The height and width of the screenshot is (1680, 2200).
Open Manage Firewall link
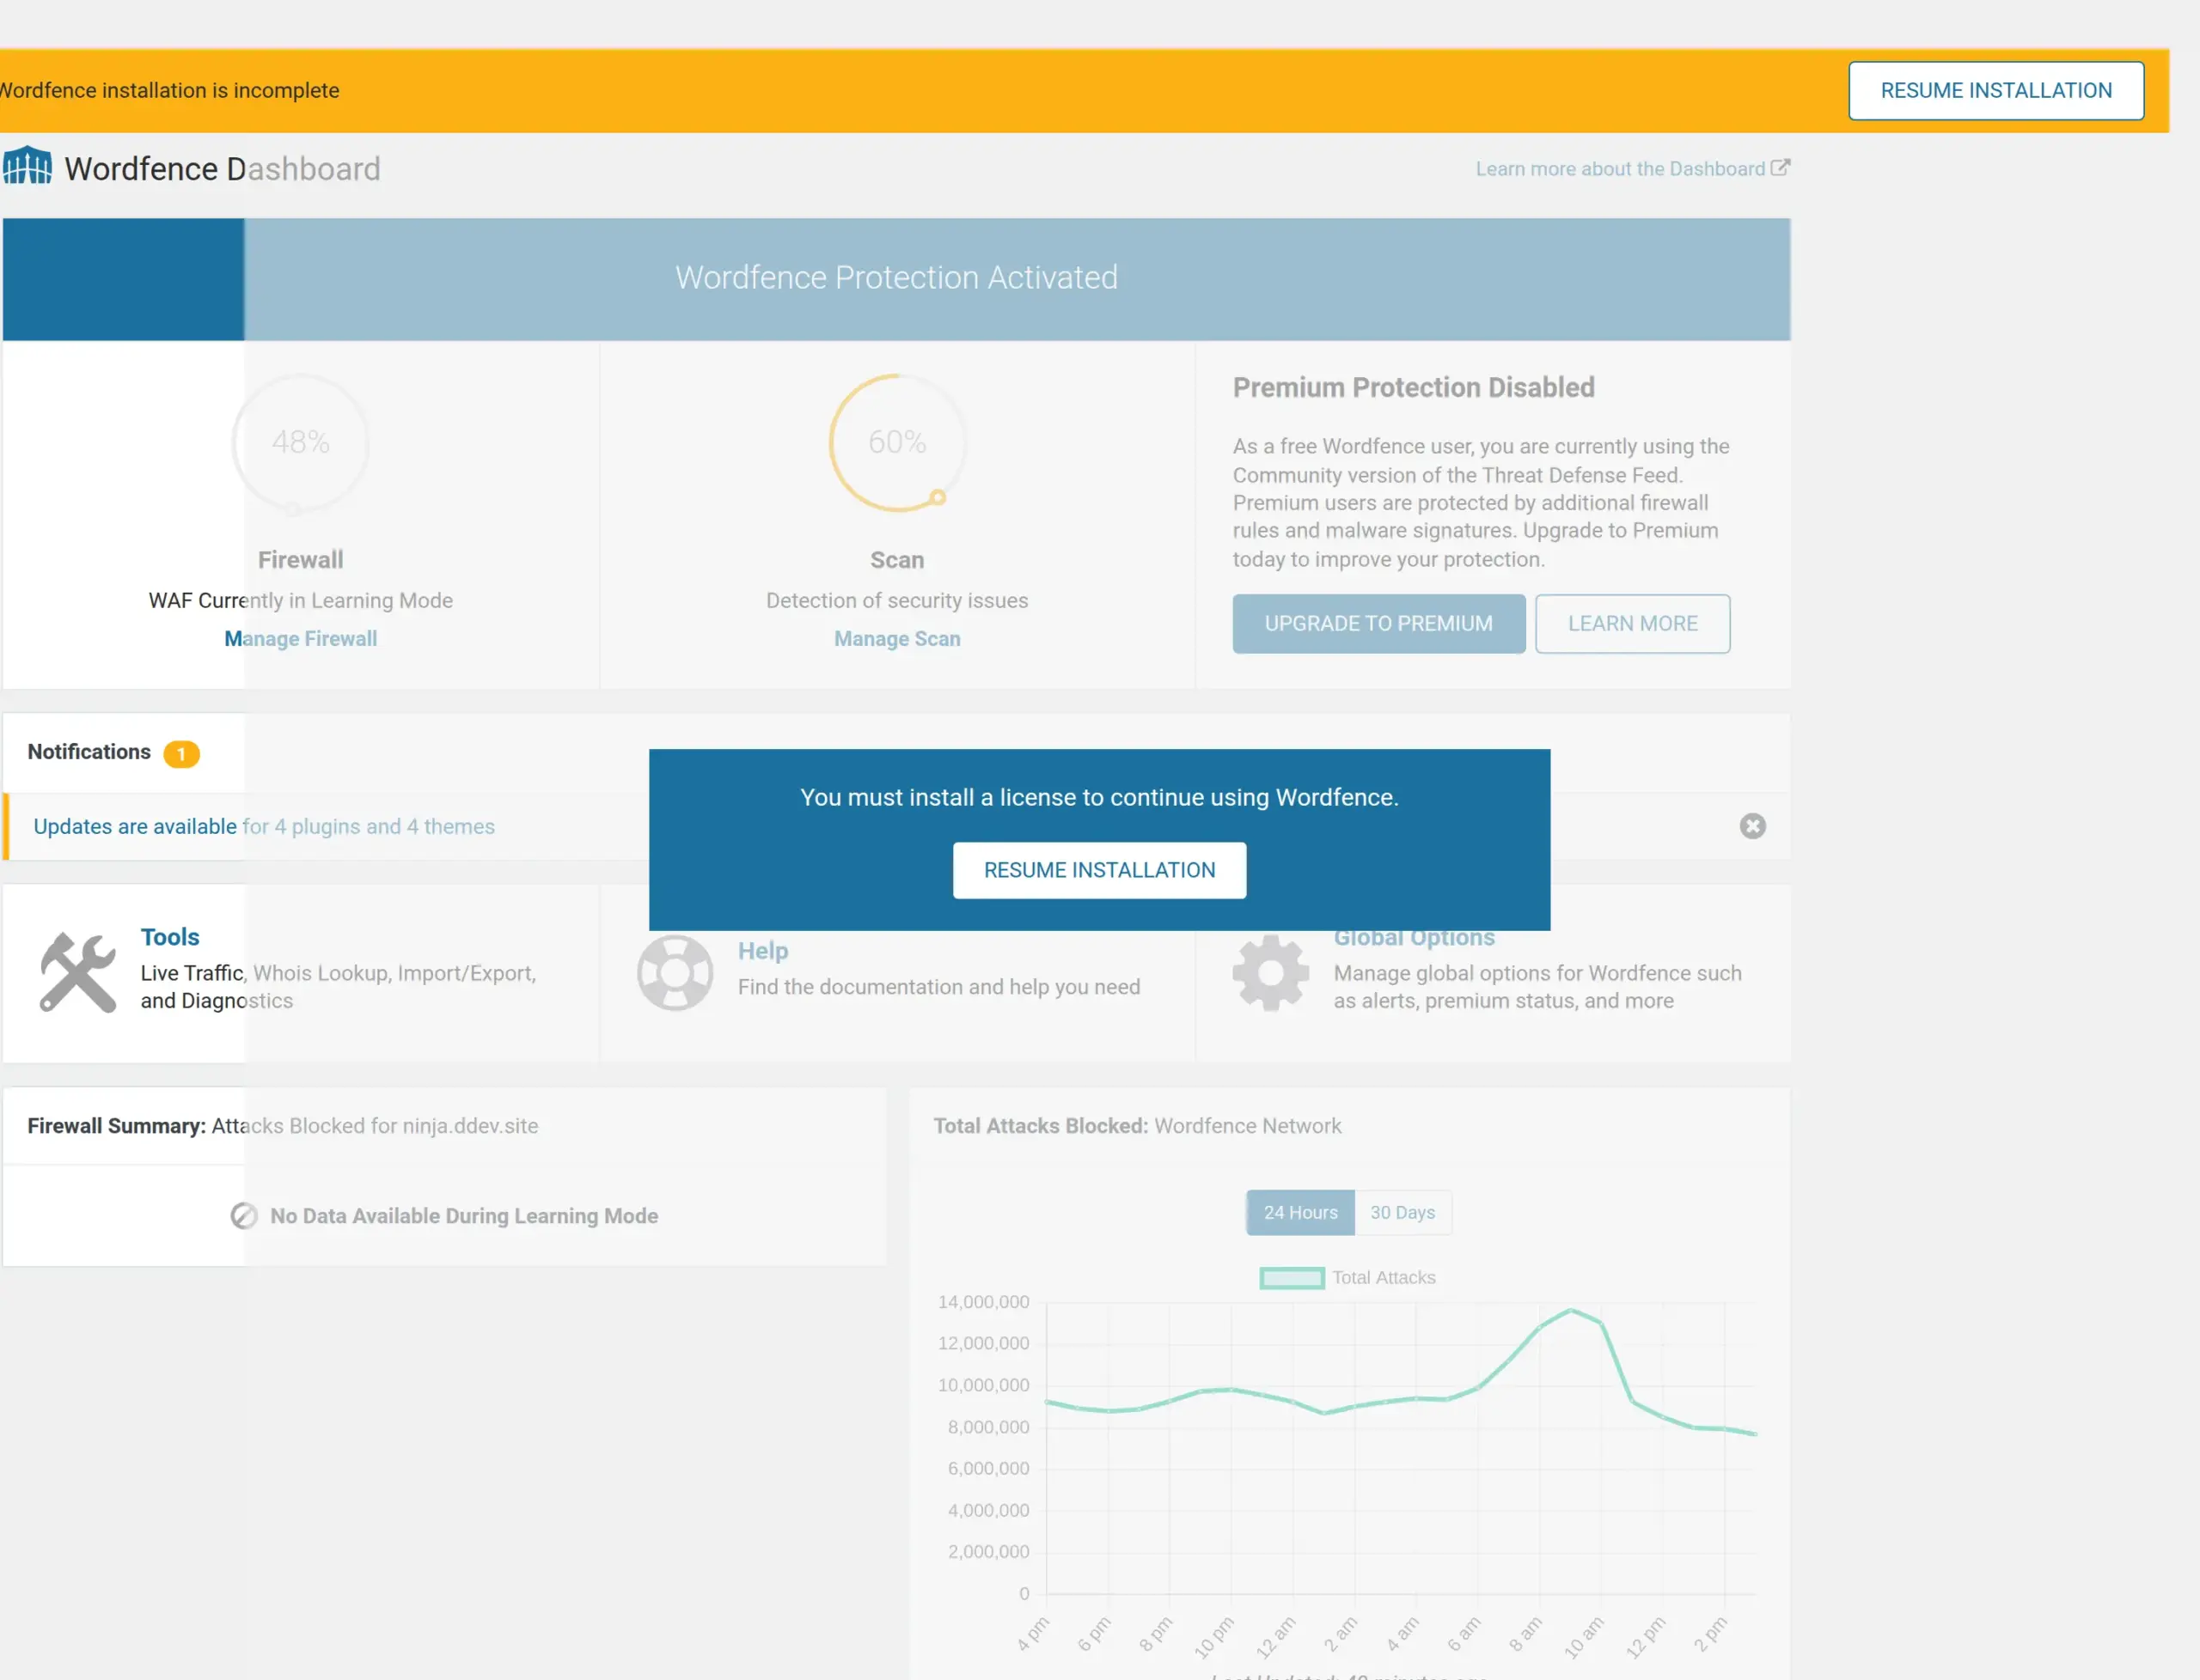(300, 639)
